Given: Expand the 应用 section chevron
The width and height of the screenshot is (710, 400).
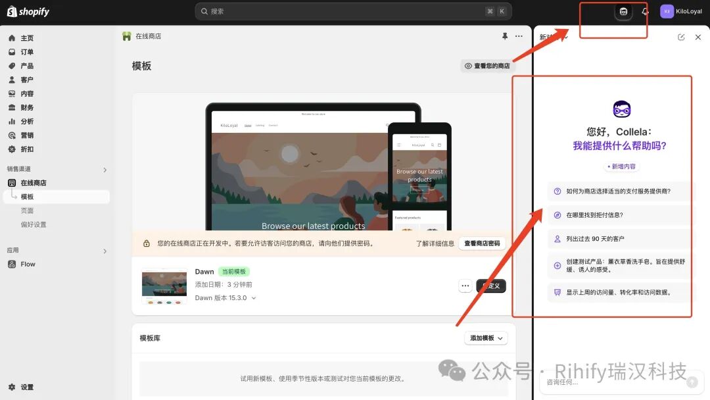Looking at the screenshot, I should pos(105,251).
